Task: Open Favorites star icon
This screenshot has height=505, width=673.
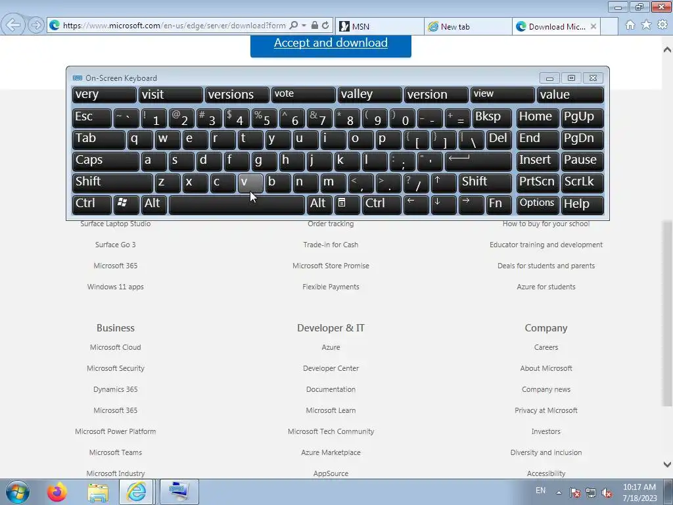Action: (x=647, y=25)
